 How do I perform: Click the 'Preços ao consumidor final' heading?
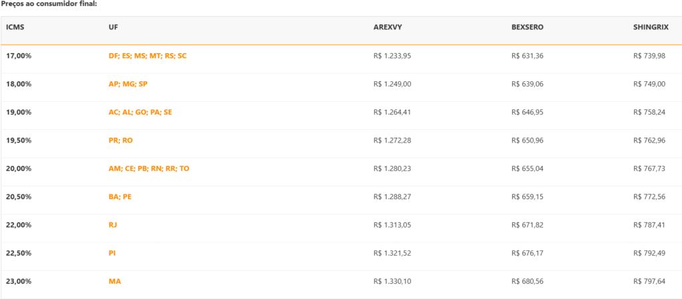pyautogui.click(x=49, y=4)
